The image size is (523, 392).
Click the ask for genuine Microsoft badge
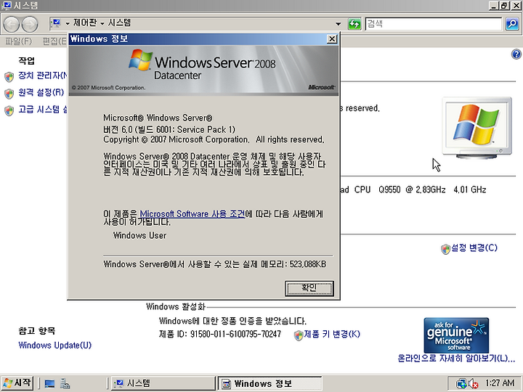pos(456,335)
